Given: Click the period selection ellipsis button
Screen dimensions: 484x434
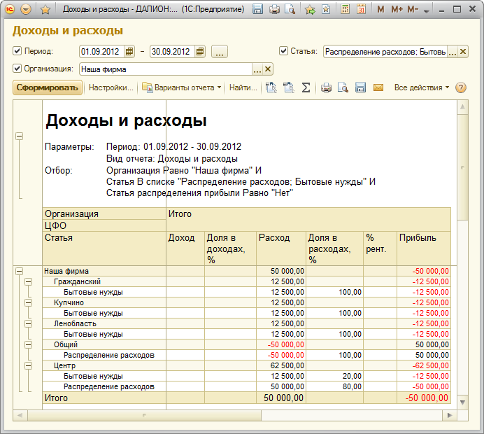Looking at the screenshot, I should click(x=220, y=52).
